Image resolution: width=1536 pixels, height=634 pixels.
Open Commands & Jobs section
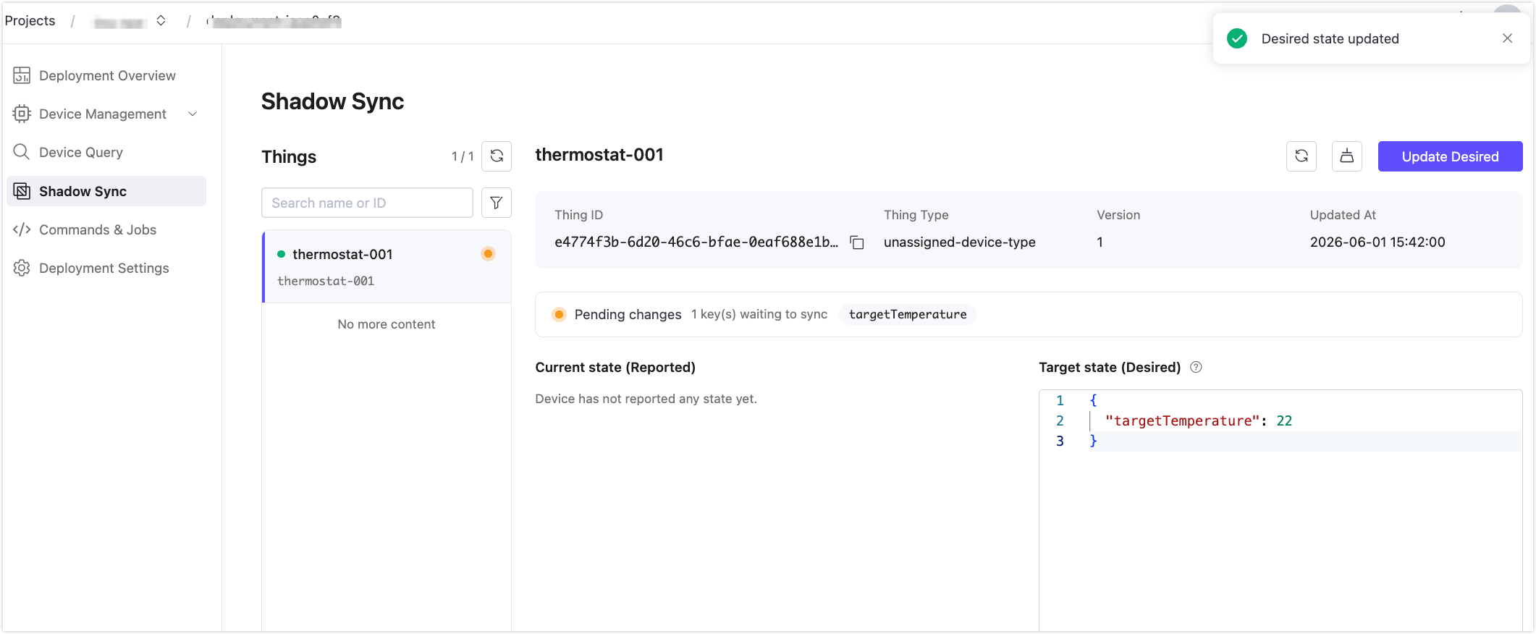pos(106,229)
